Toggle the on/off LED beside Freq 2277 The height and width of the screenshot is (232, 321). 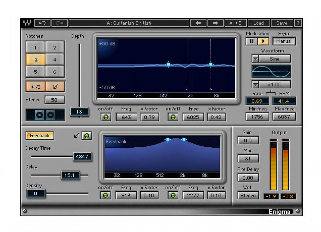pos(173,195)
